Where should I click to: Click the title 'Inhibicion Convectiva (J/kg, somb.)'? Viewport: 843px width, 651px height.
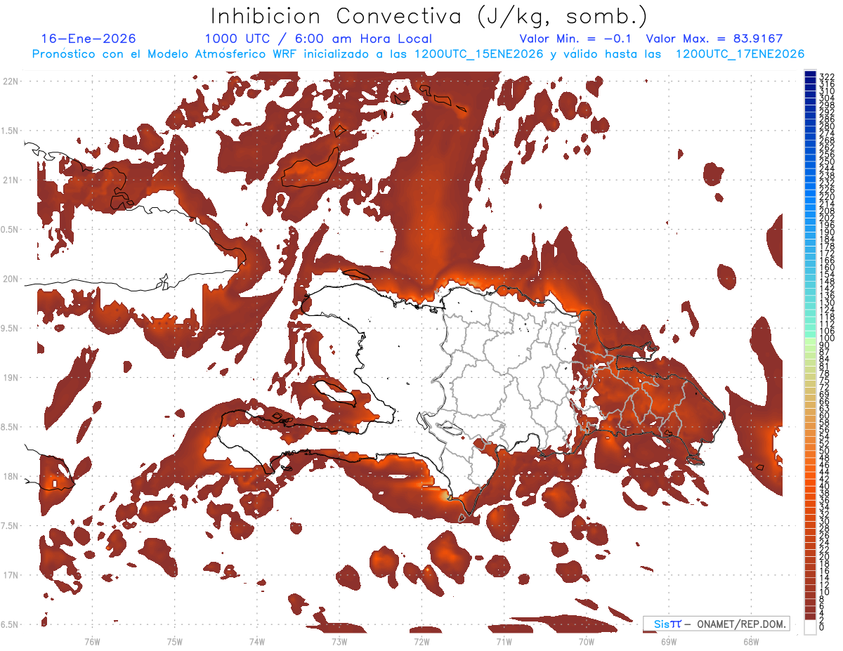[x=429, y=17]
